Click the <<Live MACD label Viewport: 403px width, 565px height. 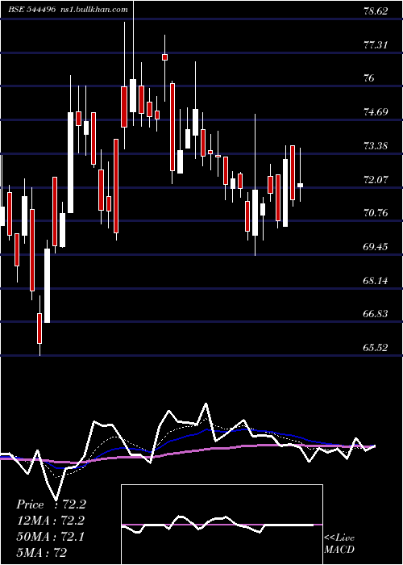339,543
